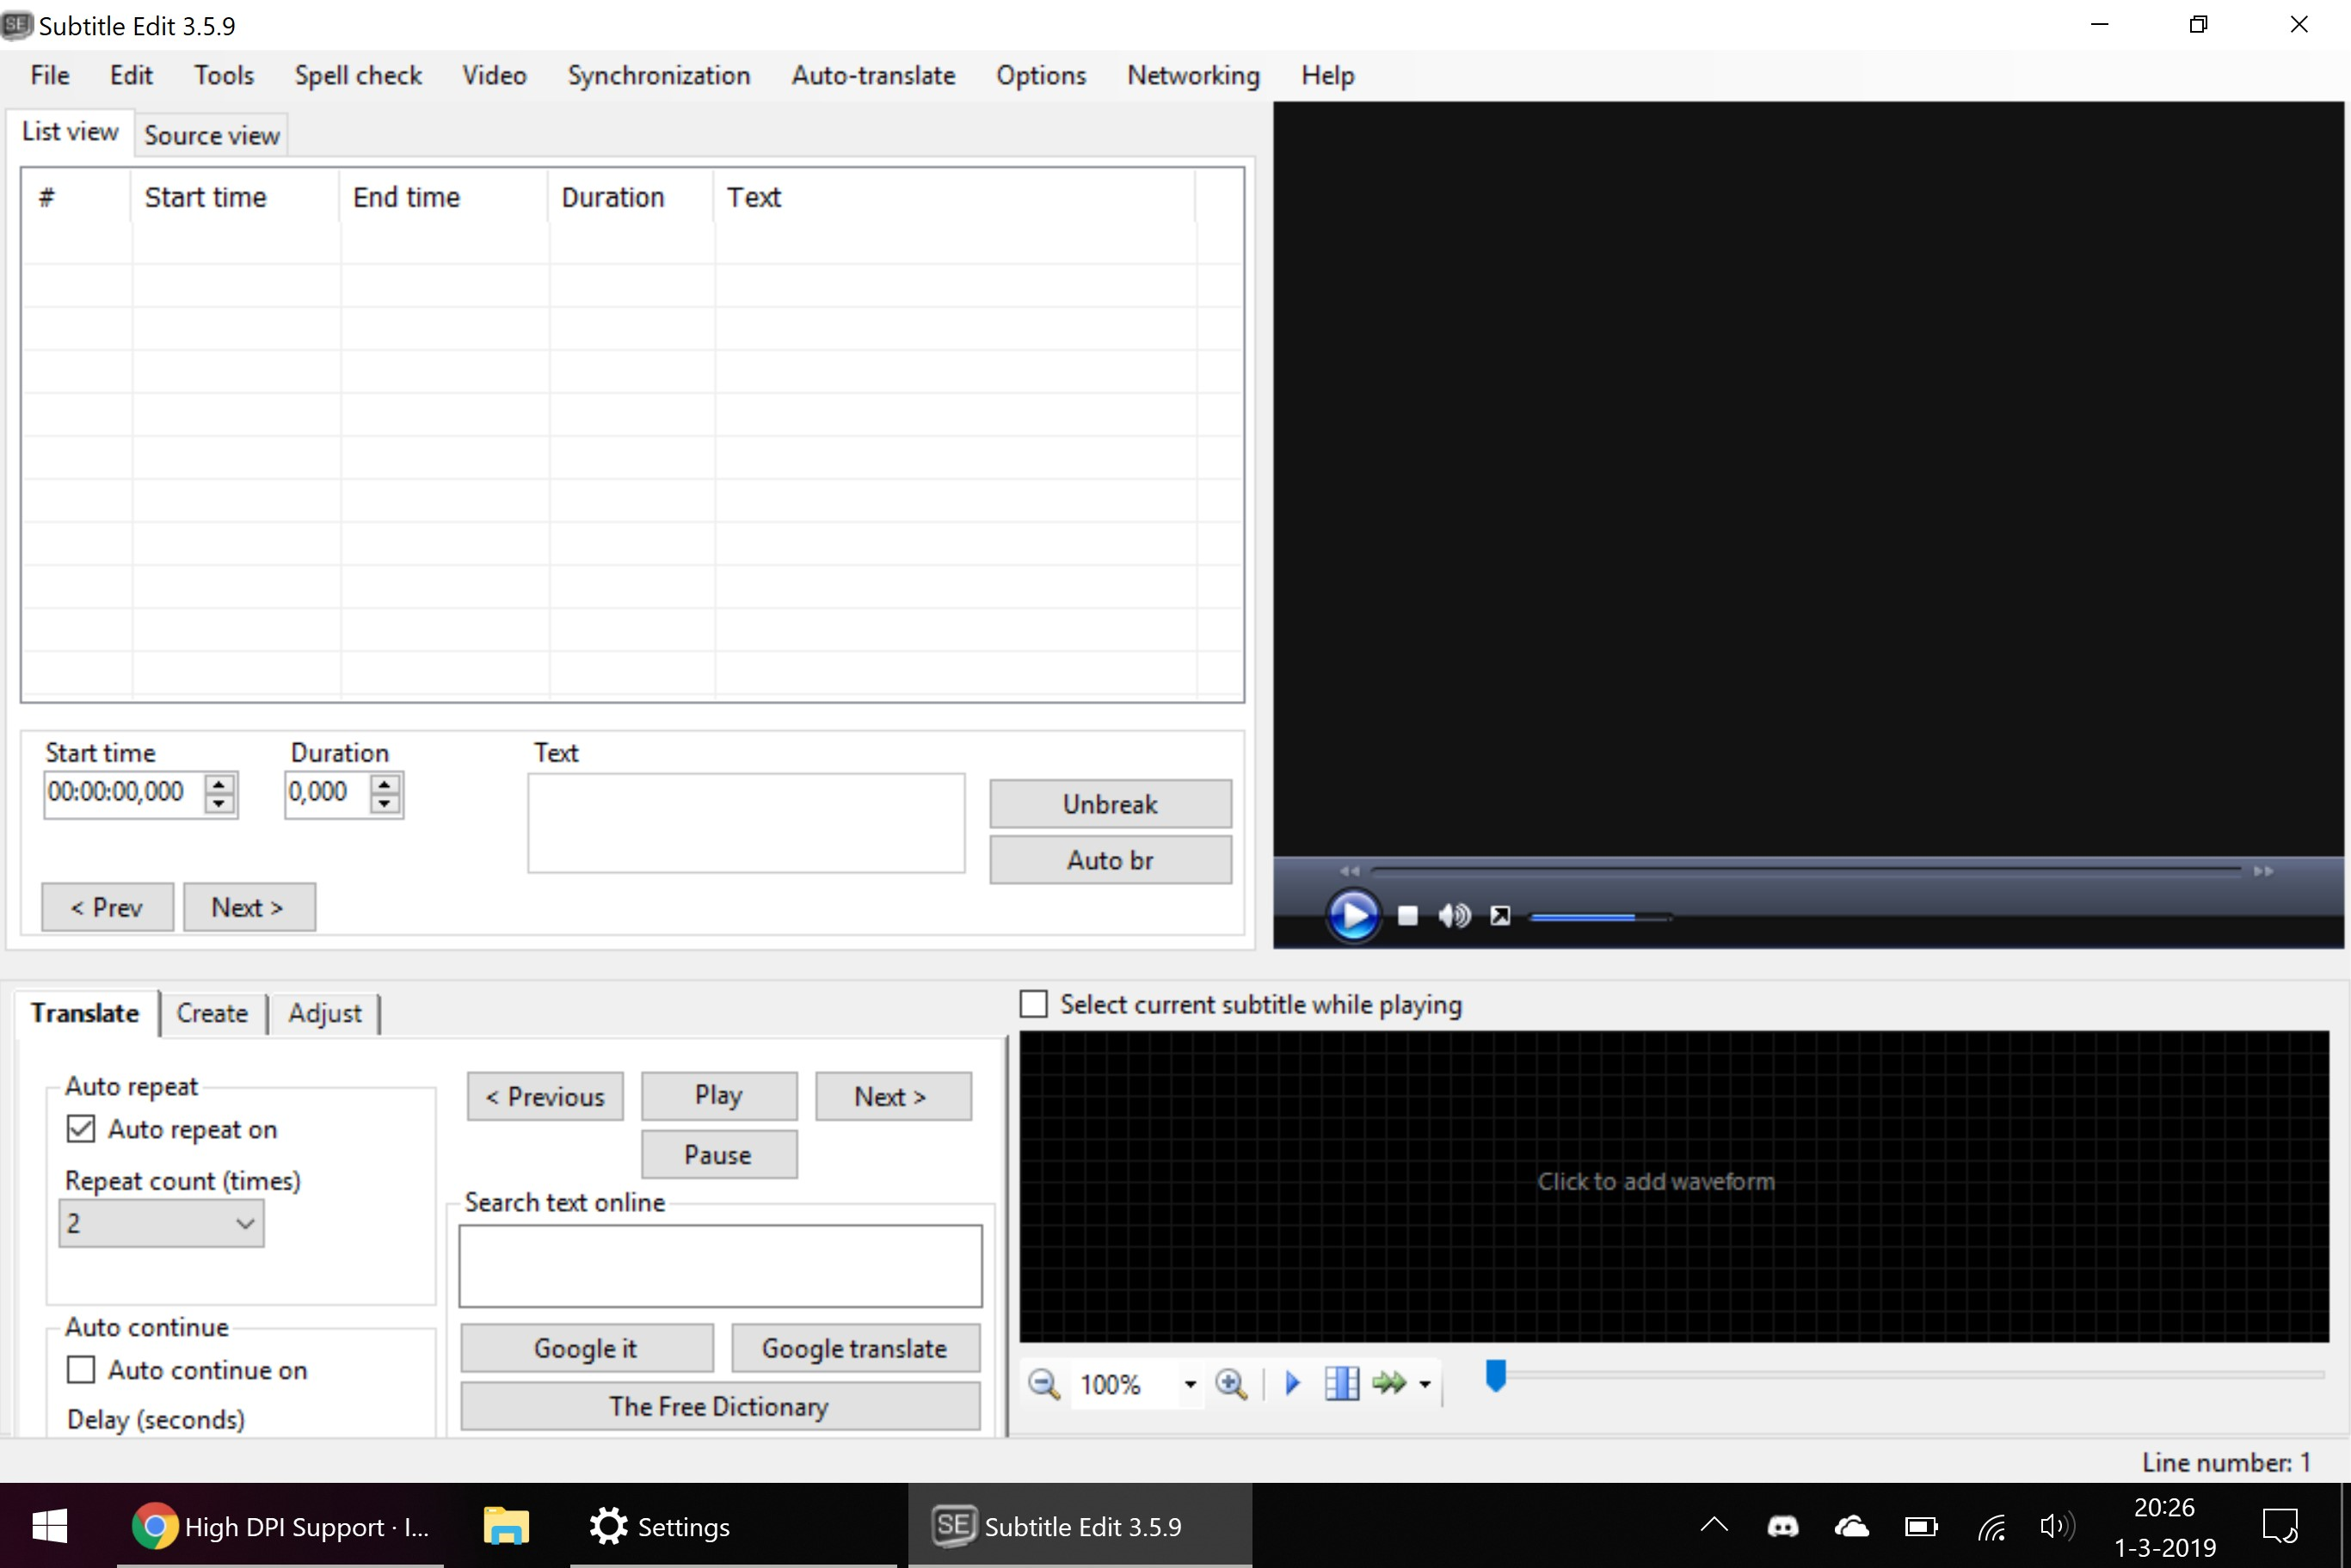Check Select current subtitle while playing
This screenshot has height=1568, width=2351.
(x=1032, y=1003)
